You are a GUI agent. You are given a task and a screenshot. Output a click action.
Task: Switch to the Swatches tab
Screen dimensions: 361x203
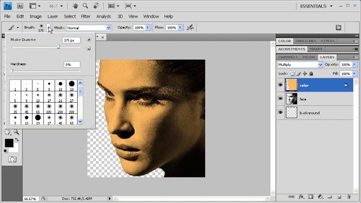(306, 41)
